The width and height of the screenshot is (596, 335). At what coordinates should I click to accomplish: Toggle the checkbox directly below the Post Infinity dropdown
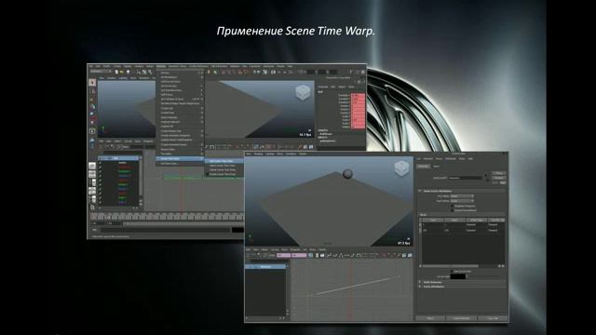[453, 206]
